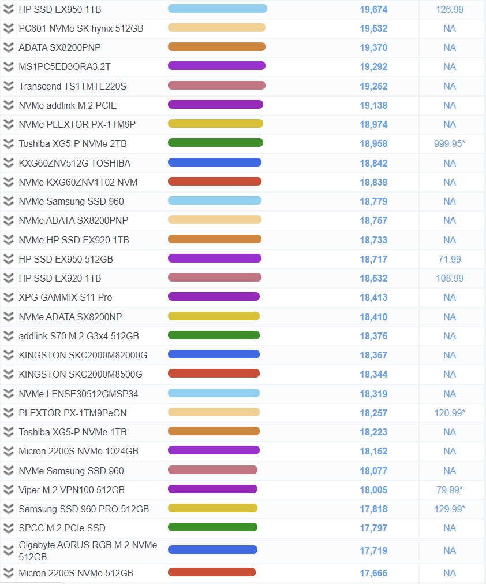Expand the KXG60ZNV512G TOSHIBA row chevron
Image resolution: width=486 pixels, height=584 pixels.
point(8,163)
